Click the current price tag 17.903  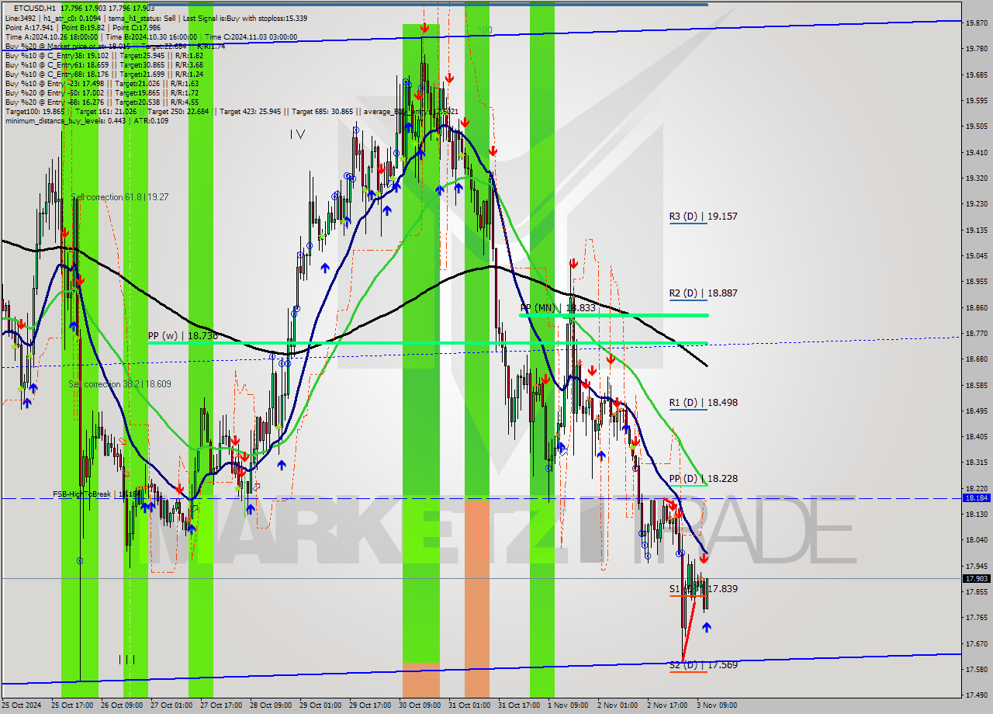(x=976, y=578)
